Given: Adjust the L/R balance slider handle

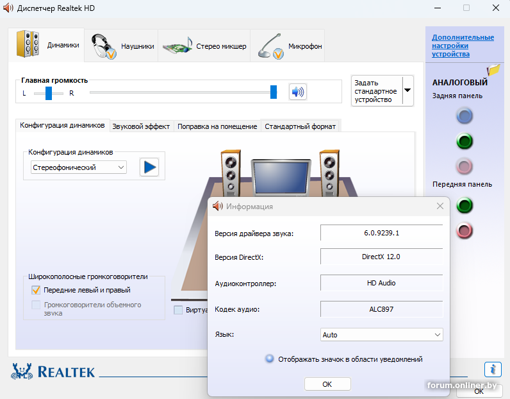Looking at the screenshot, I should 49,93.
